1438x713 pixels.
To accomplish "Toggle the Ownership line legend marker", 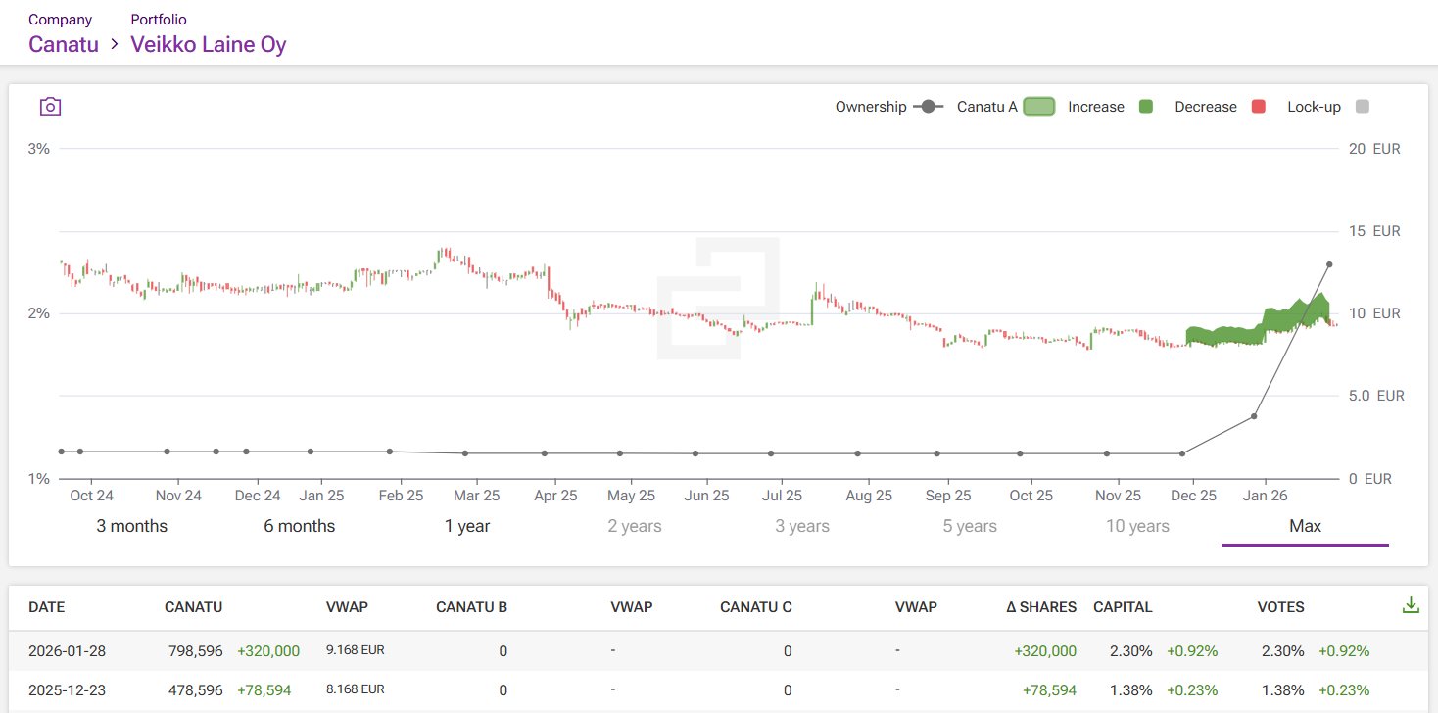I will tap(928, 107).
